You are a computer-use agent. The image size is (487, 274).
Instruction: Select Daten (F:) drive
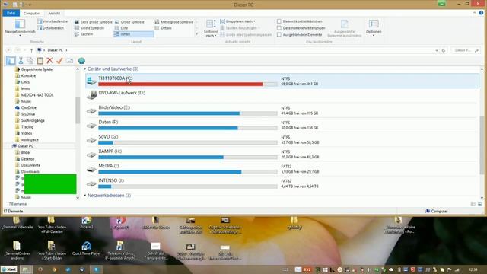pyautogui.click(x=282, y=125)
